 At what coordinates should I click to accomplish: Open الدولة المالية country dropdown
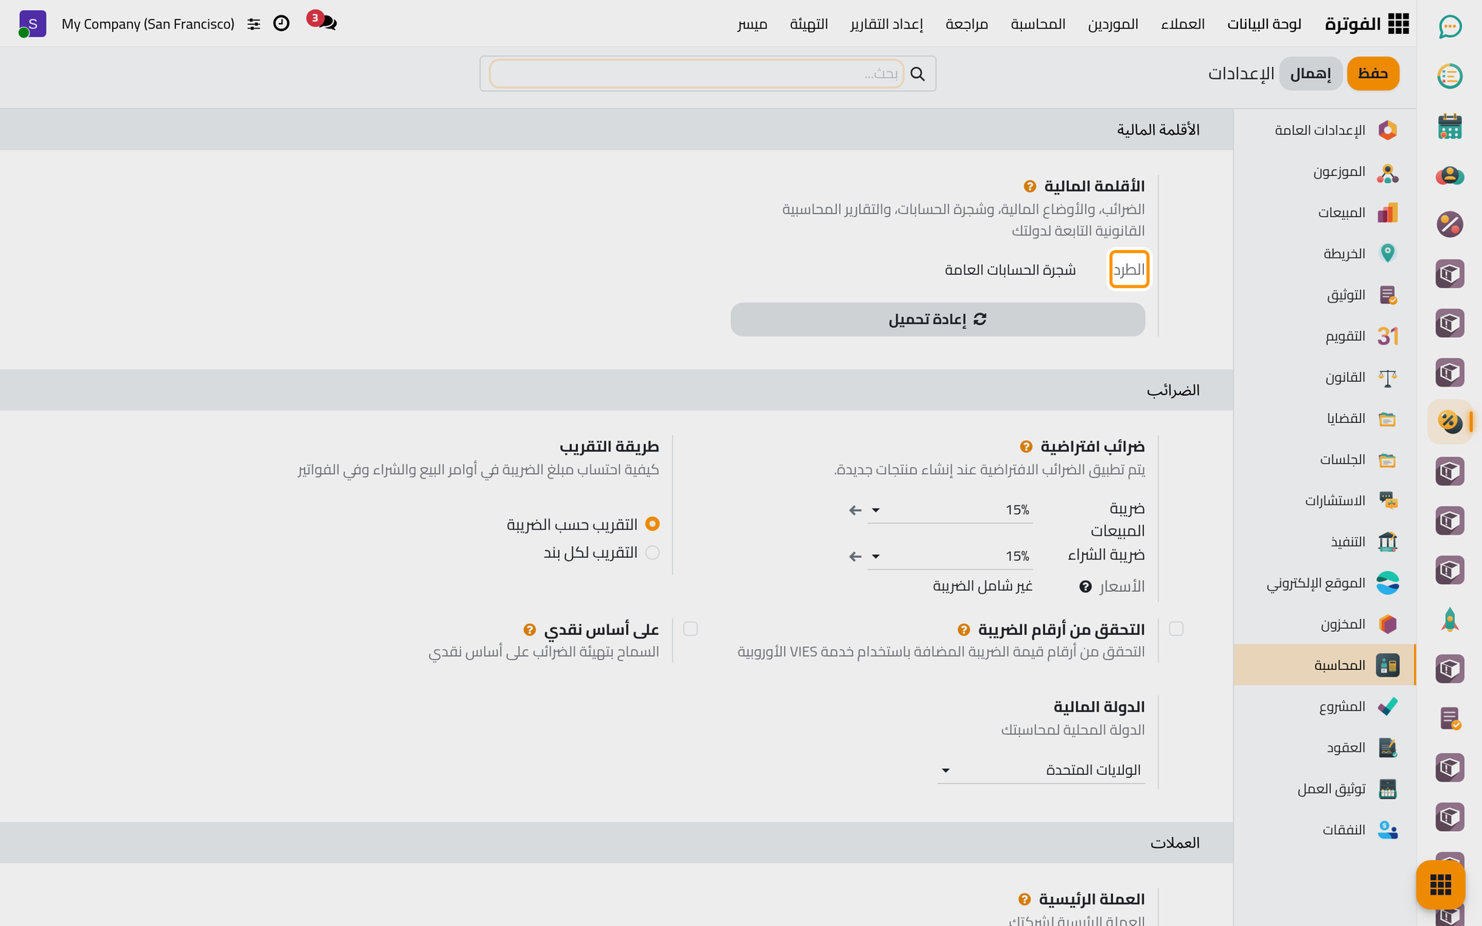click(1041, 770)
